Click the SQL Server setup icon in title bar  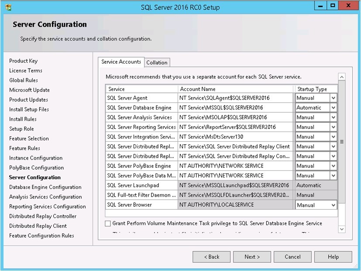[8, 7]
